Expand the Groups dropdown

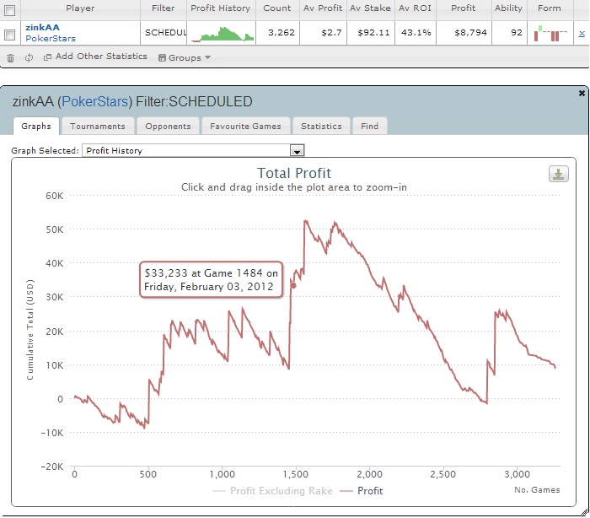pos(185,57)
